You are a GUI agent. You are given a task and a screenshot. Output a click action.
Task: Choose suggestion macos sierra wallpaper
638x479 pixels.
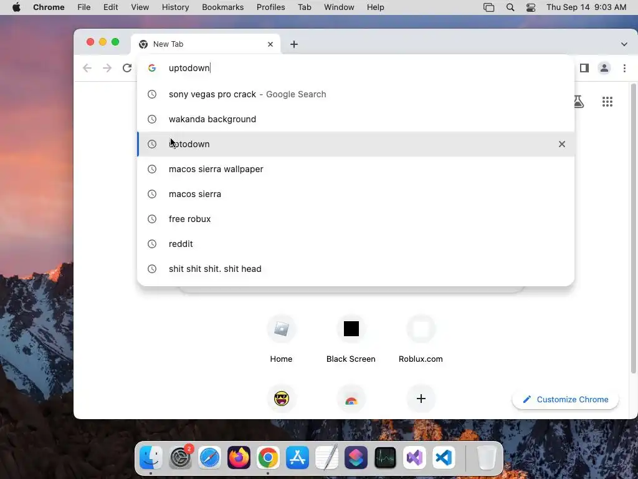(356, 169)
